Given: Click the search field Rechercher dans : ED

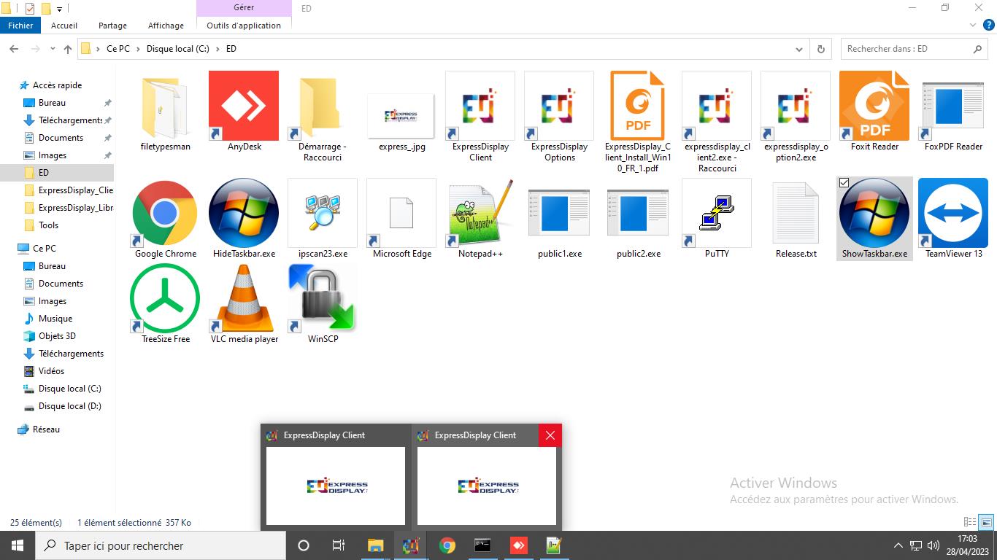Looking at the screenshot, I should click(x=905, y=49).
